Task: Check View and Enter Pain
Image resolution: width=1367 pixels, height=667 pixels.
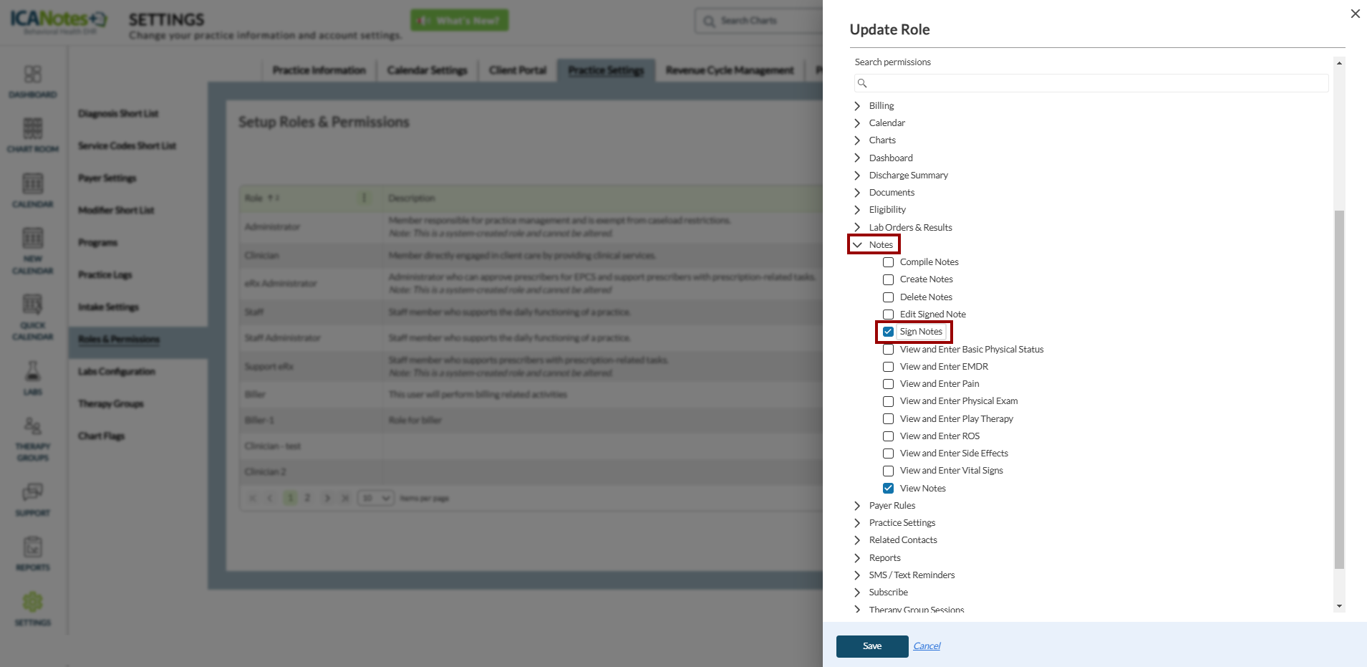Action: [x=888, y=384]
